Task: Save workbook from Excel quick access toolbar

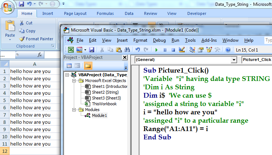Action: point(21,4)
